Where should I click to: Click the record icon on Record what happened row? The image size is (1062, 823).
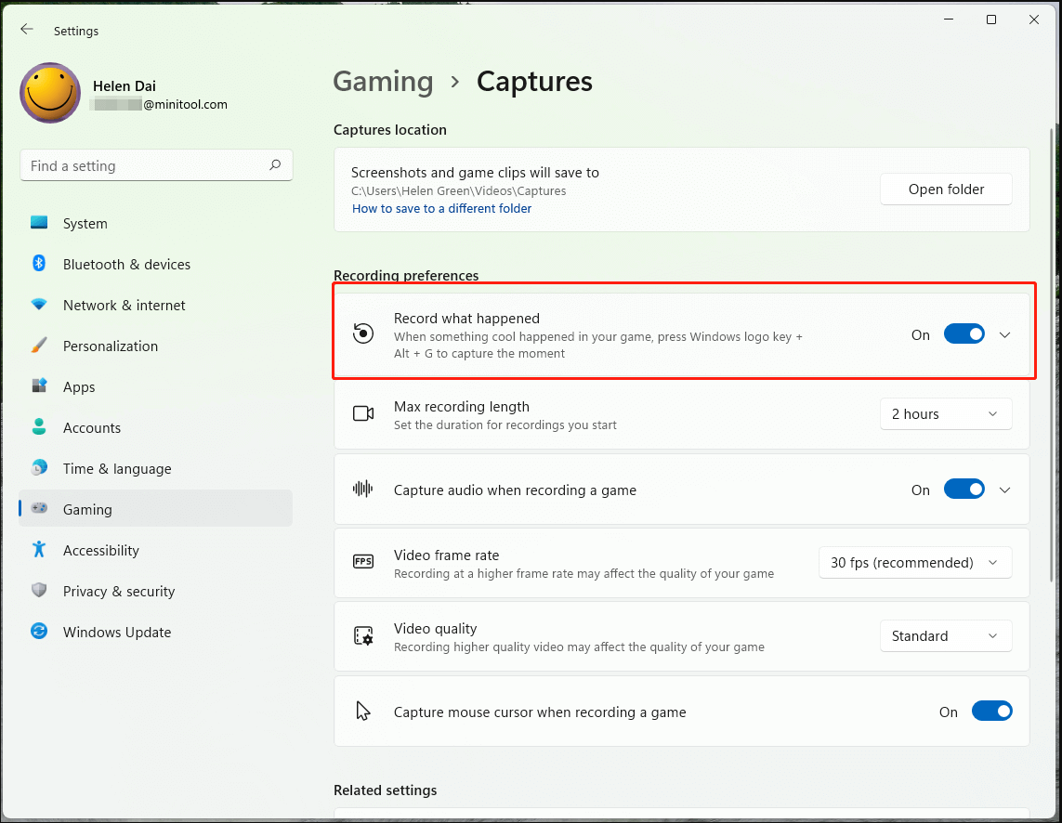click(x=362, y=333)
